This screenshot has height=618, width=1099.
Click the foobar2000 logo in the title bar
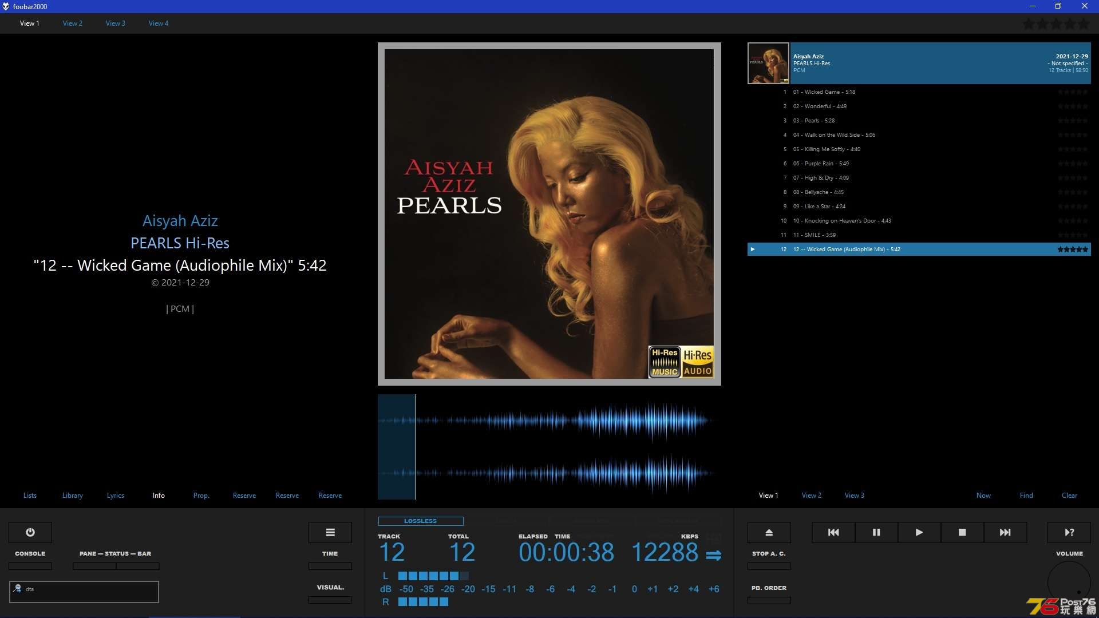6,6
